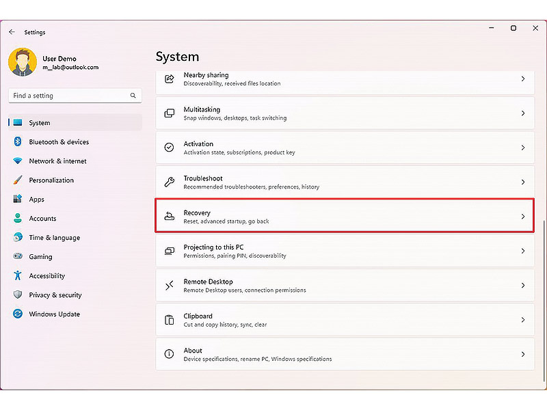This screenshot has width=547, height=410.
Task: Open Time & language label
Action: click(55, 238)
